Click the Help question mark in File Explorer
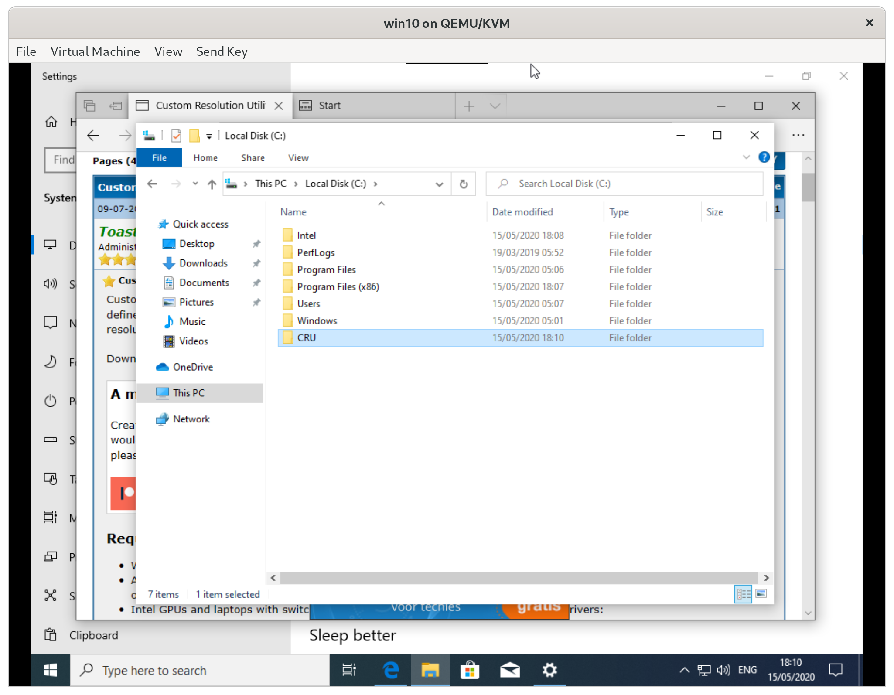 click(x=764, y=157)
